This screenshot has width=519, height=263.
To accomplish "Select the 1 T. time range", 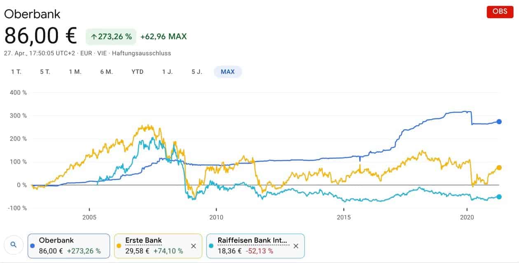I will point(16,72).
